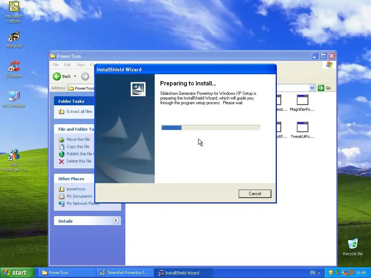Click Copy this file link
This screenshot has height=278, width=371.
tap(78, 147)
